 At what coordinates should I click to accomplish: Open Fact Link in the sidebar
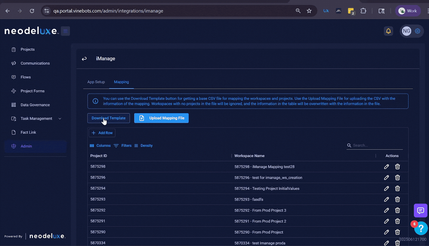[28, 132]
